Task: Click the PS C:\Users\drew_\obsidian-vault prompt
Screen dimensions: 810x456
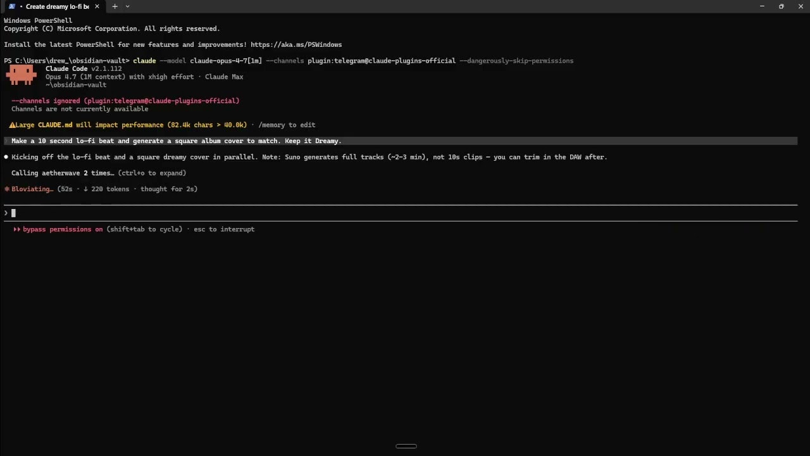Action: [x=66, y=61]
